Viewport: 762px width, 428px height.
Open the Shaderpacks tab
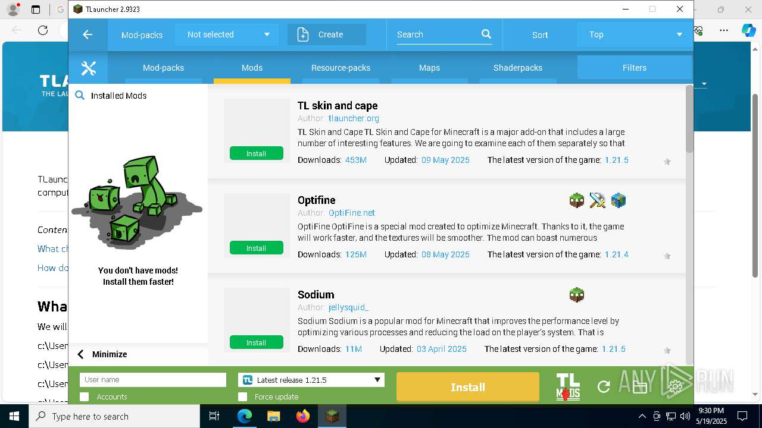tap(518, 68)
